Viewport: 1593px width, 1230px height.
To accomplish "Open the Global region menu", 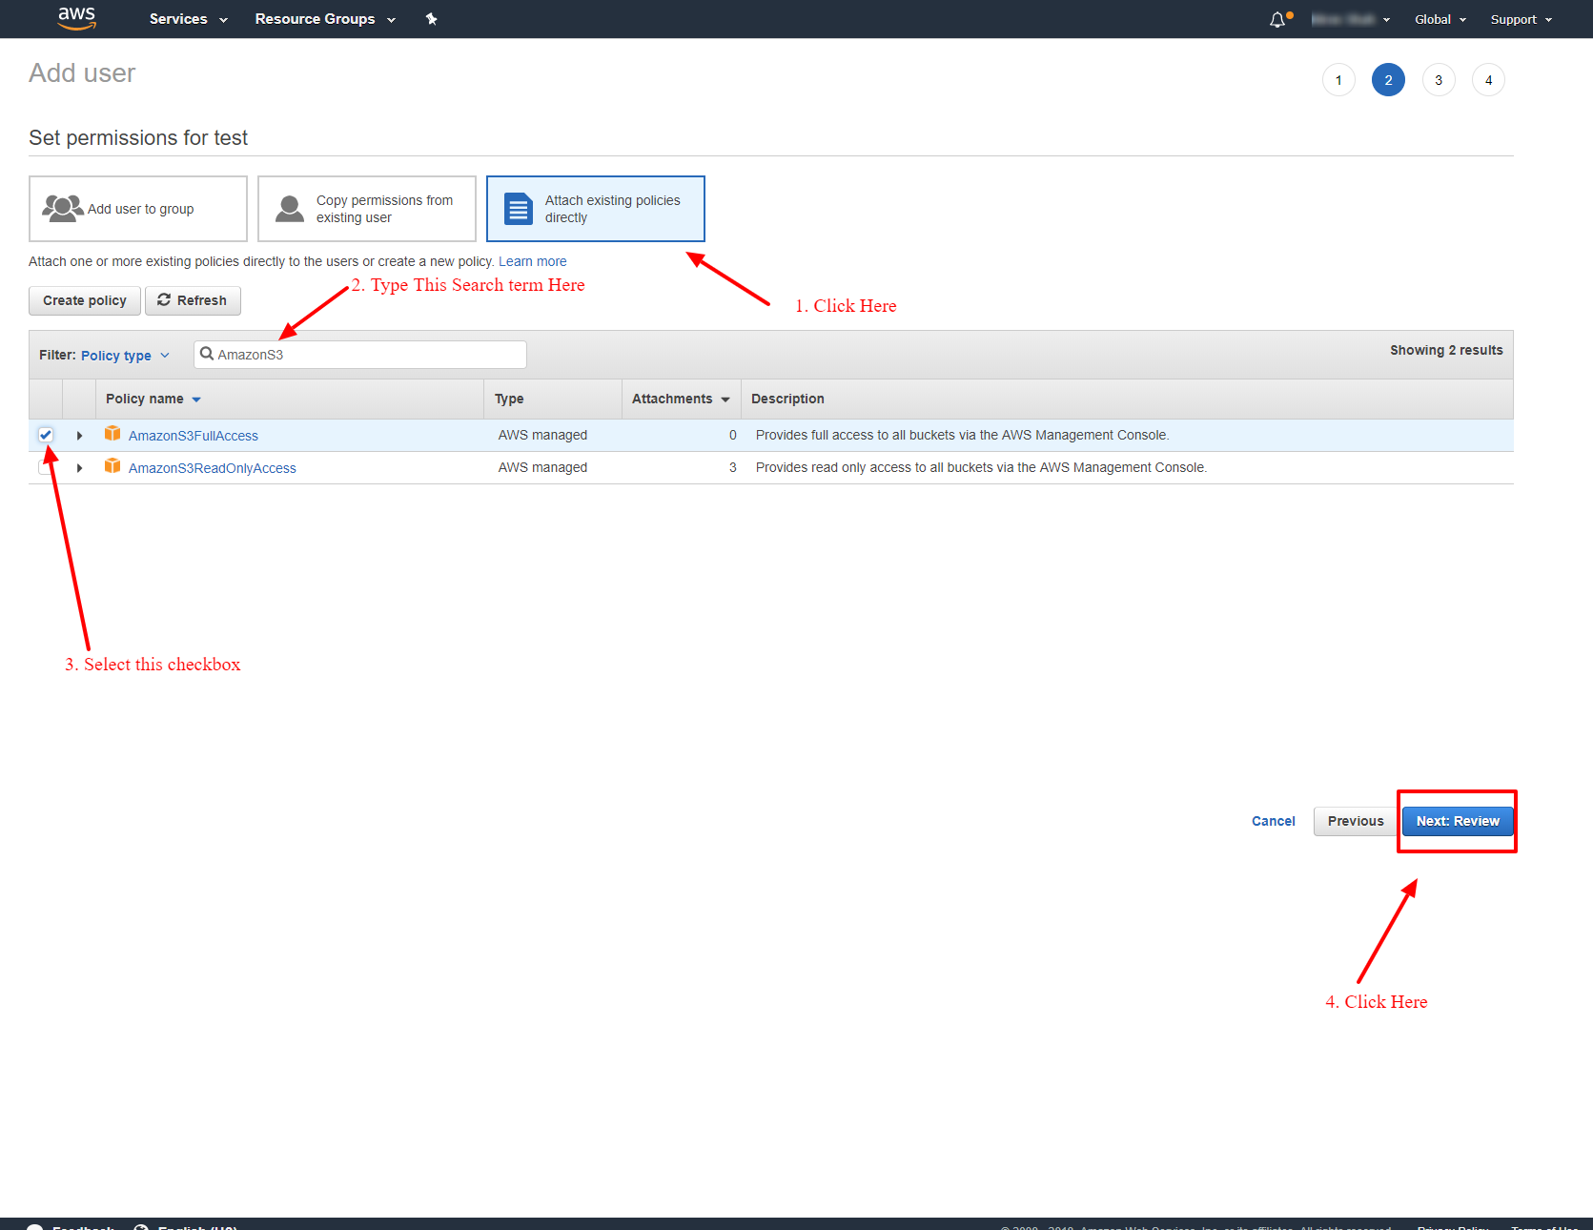I will coord(1440,19).
